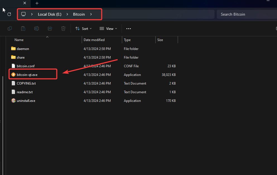
Task: Click the address bar empty area
Action: click(x=158, y=14)
